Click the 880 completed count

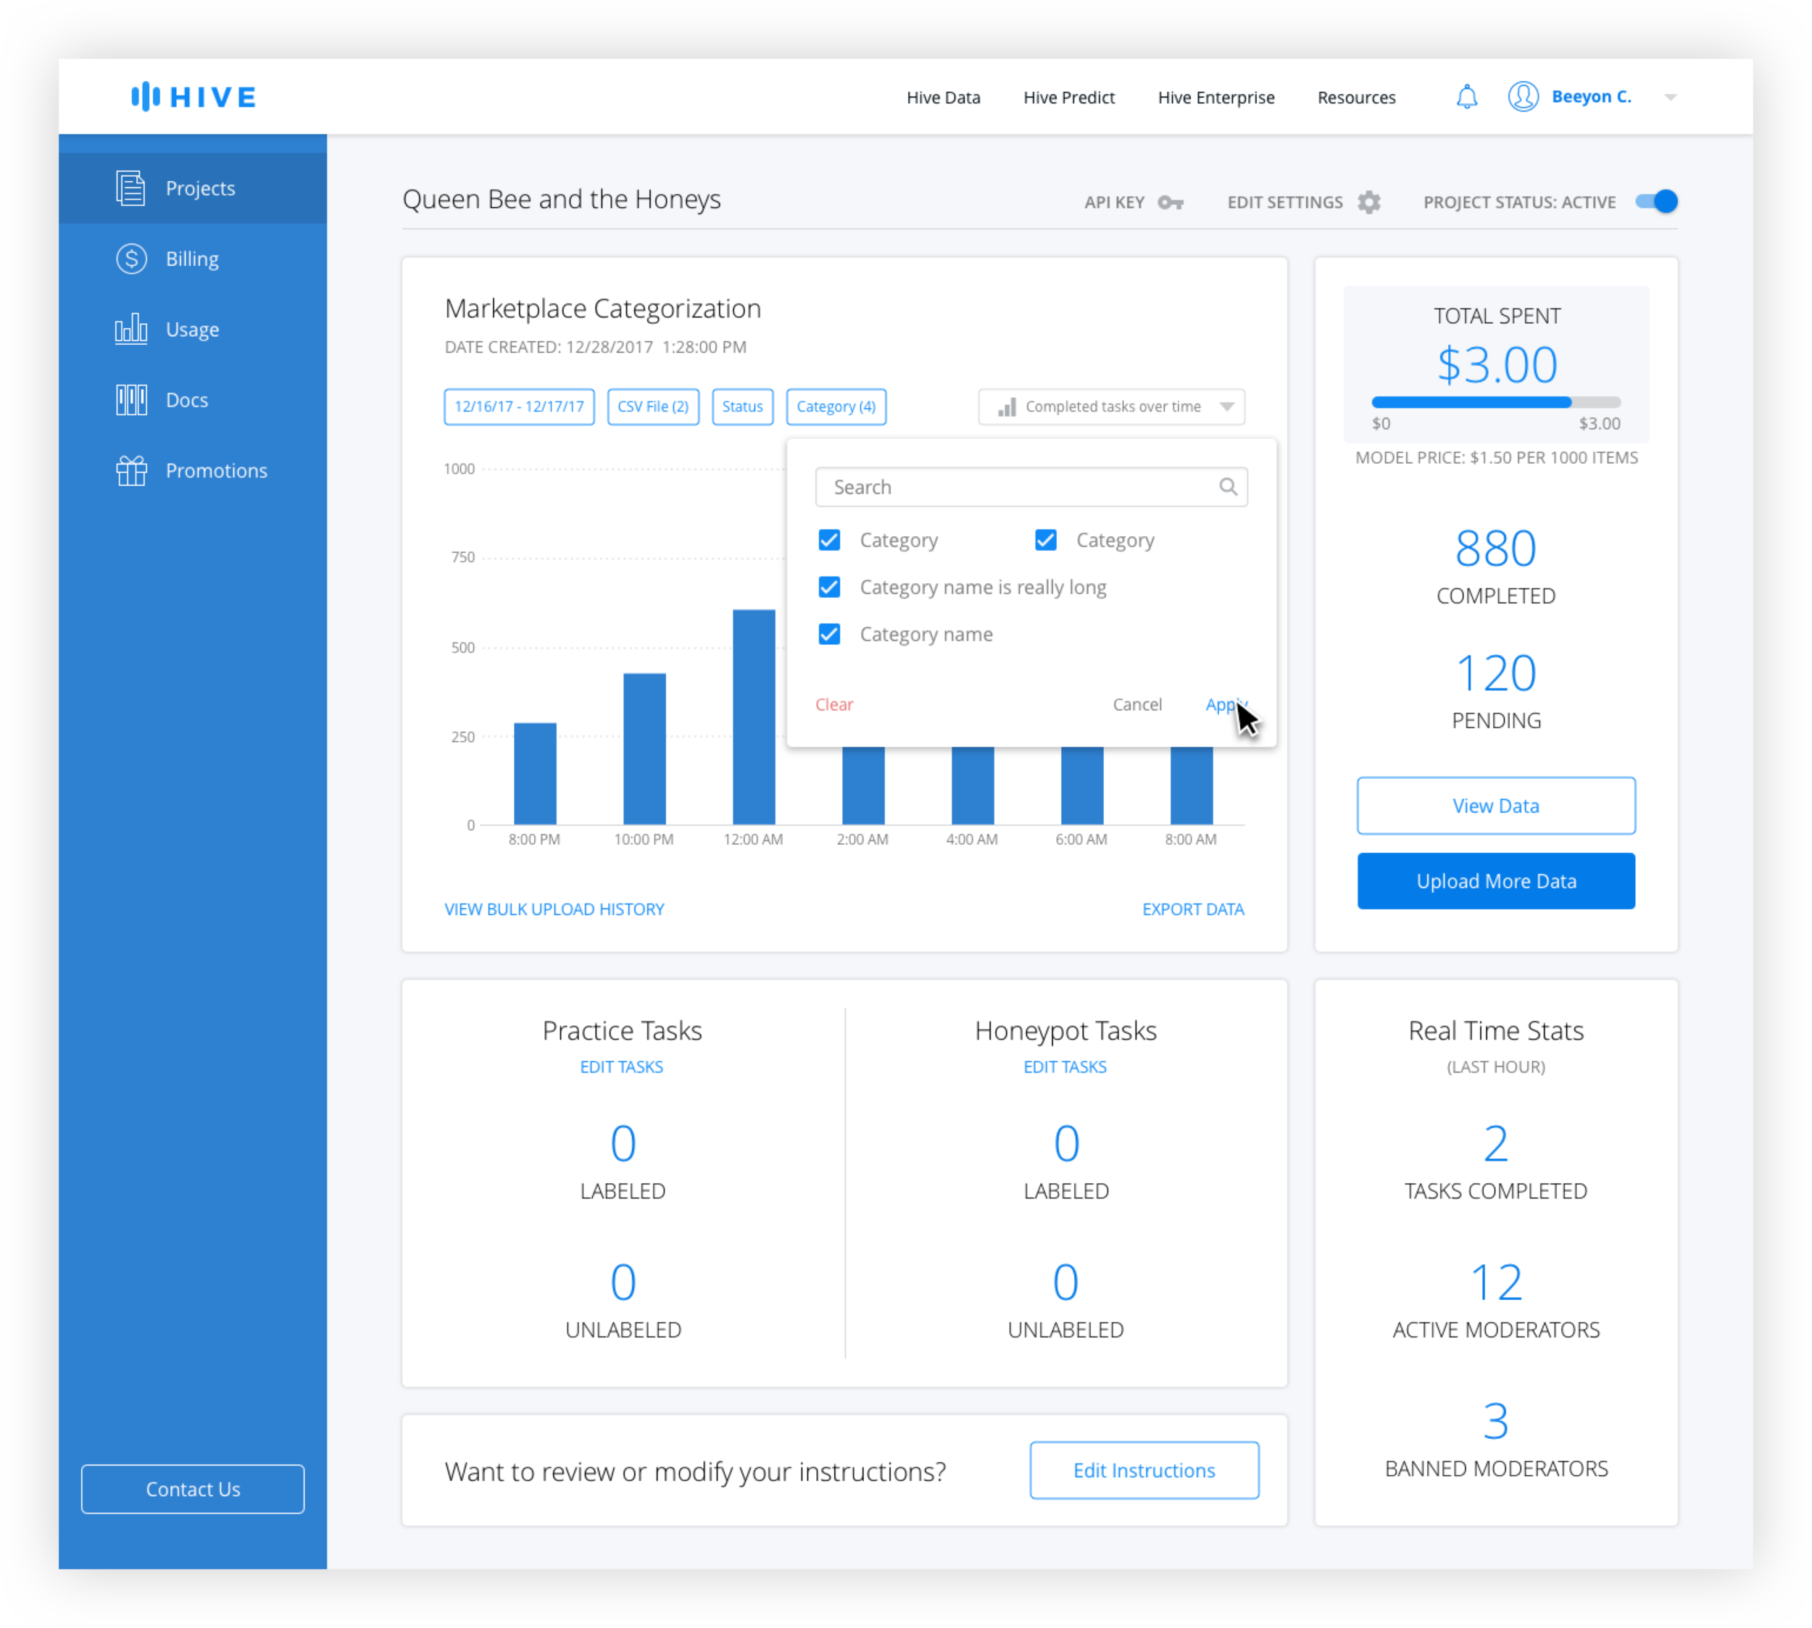pyautogui.click(x=1495, y=548)
